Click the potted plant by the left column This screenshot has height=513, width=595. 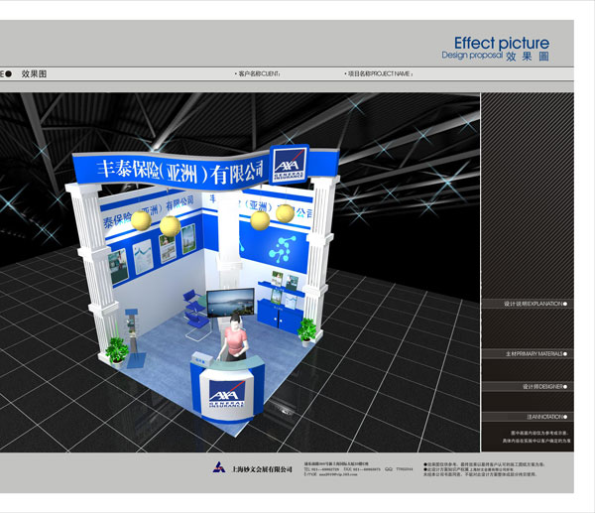click(x=117, y=351)
